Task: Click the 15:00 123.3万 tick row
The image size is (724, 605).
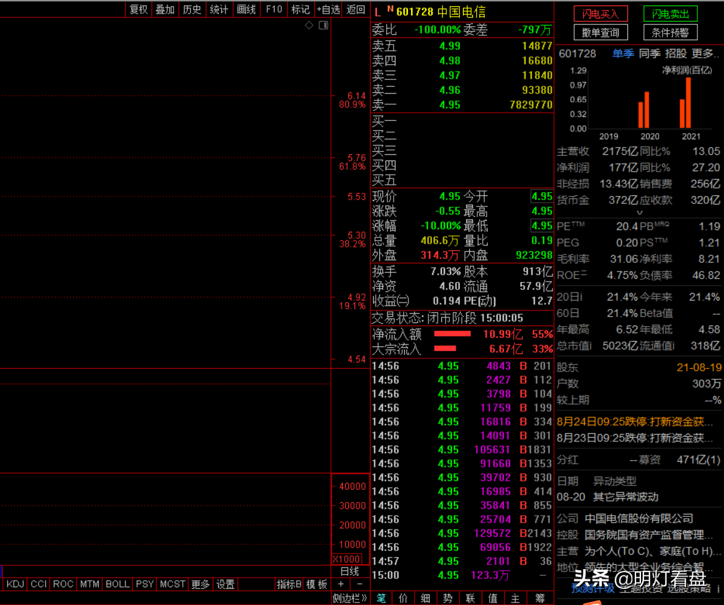Action: click(x=462, y=575)
